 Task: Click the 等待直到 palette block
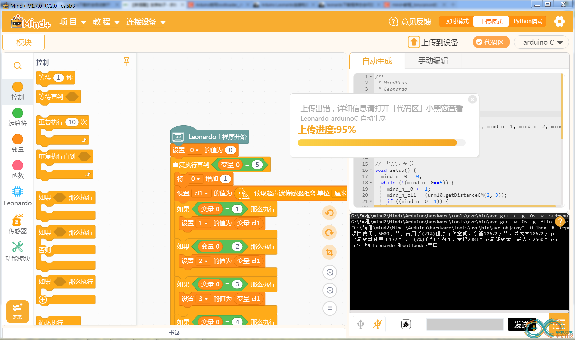[x=58, y=97]
